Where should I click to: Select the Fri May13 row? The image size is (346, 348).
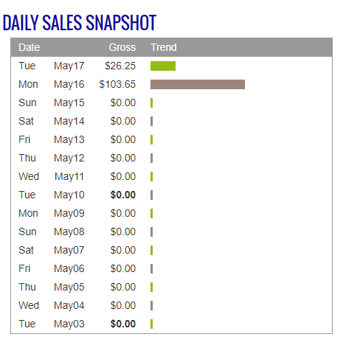171,139
